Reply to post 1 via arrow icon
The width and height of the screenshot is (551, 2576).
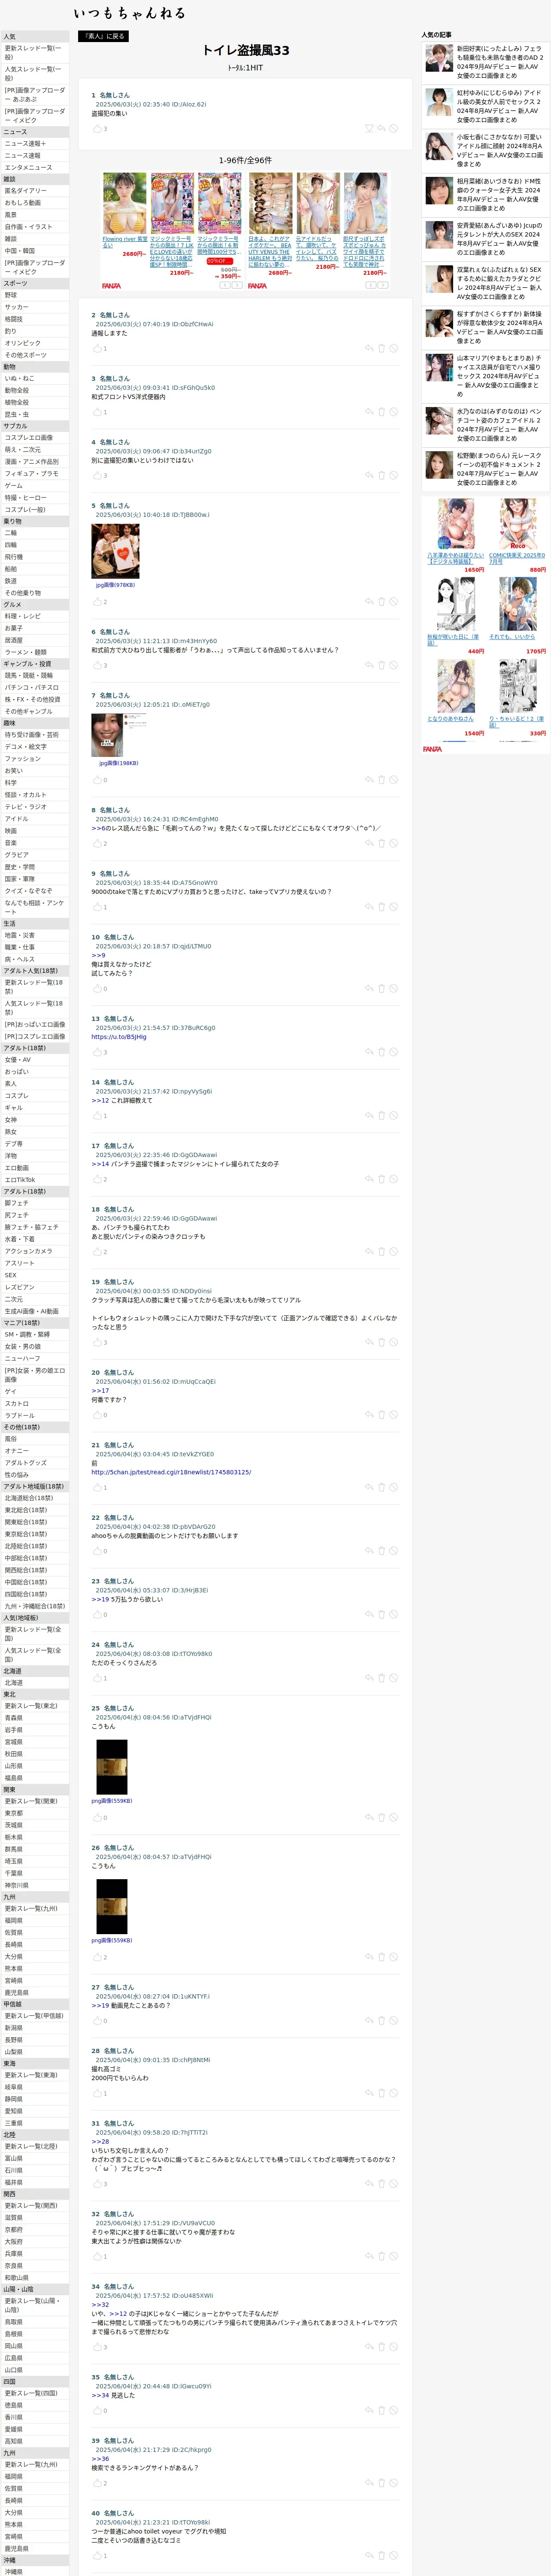tap(381, 128)
